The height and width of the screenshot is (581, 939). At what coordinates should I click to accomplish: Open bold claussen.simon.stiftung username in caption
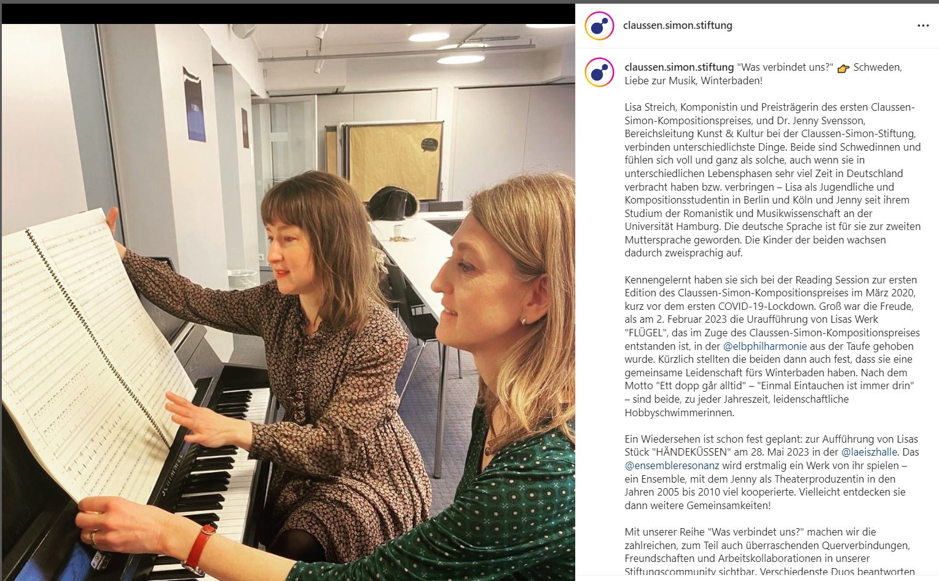[x=679, y=67]
